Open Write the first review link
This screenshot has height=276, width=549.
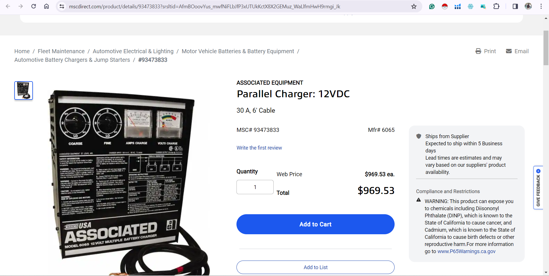259,148
